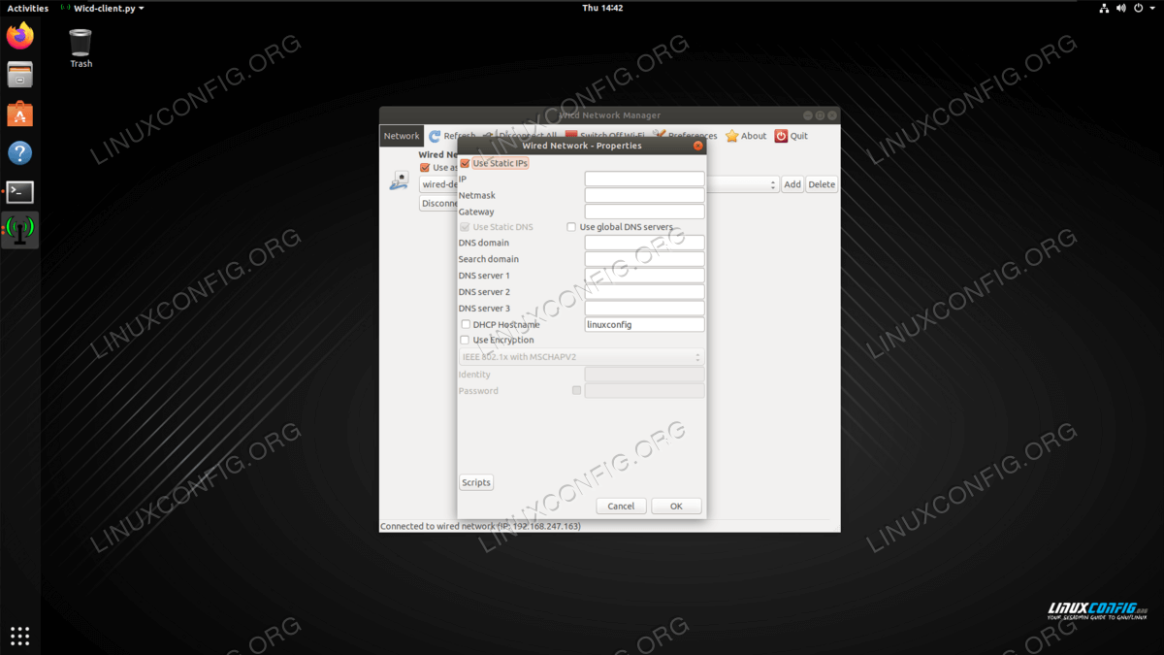Minimize the Wicd Network Manager window
The image size is (1164, 655).
click(808, 115)
